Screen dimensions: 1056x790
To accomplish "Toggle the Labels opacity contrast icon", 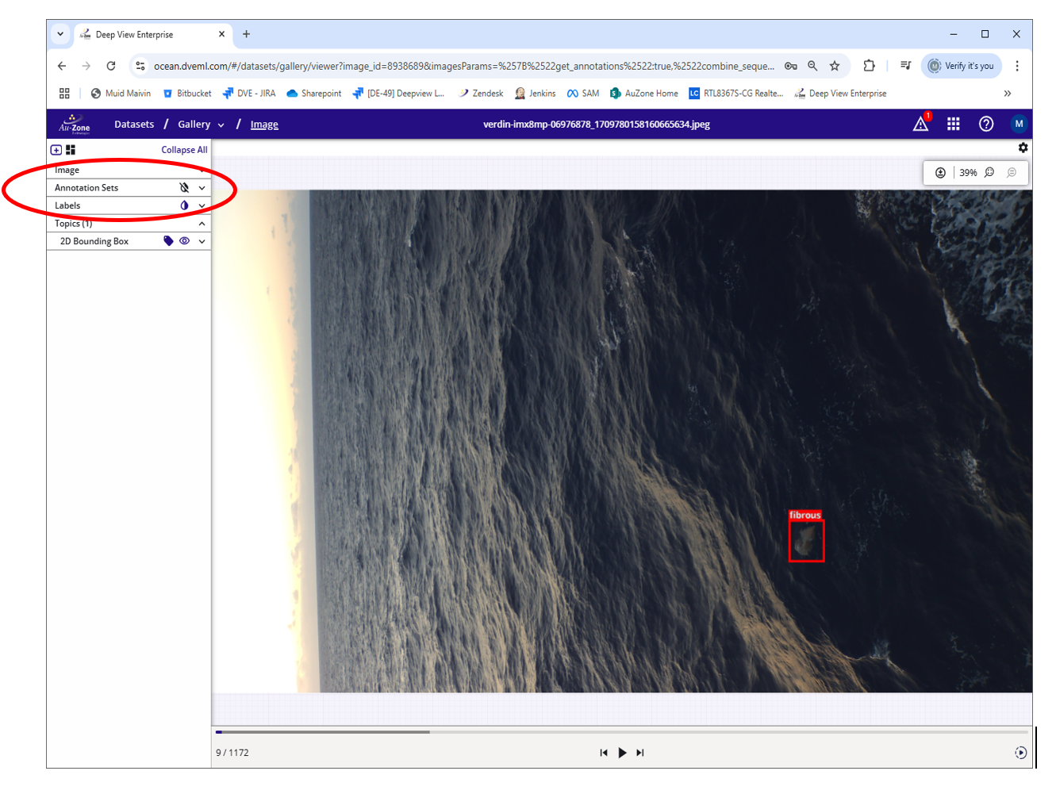I will 184,205.
